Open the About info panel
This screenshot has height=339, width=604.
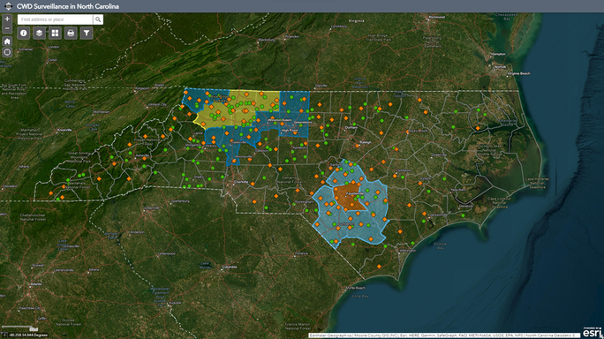click(x=24, y=34)
